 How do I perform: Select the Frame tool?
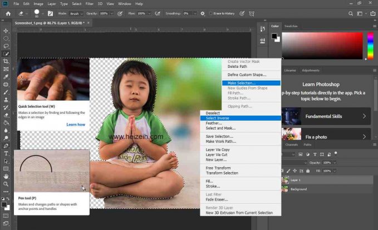pos(6,69)
